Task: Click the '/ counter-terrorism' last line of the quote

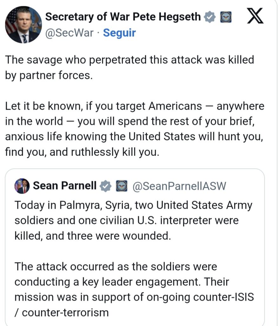Action: [x=62, y=312]
